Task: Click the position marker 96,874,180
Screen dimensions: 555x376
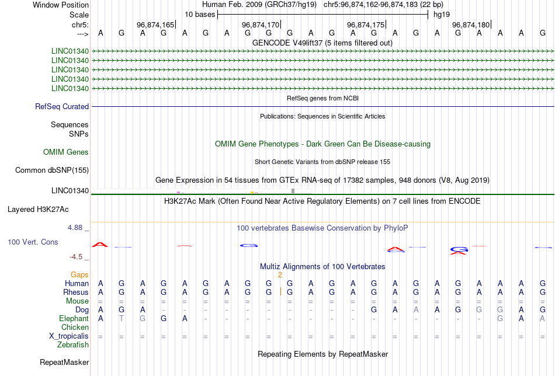Action: click(x=471, y=25)
